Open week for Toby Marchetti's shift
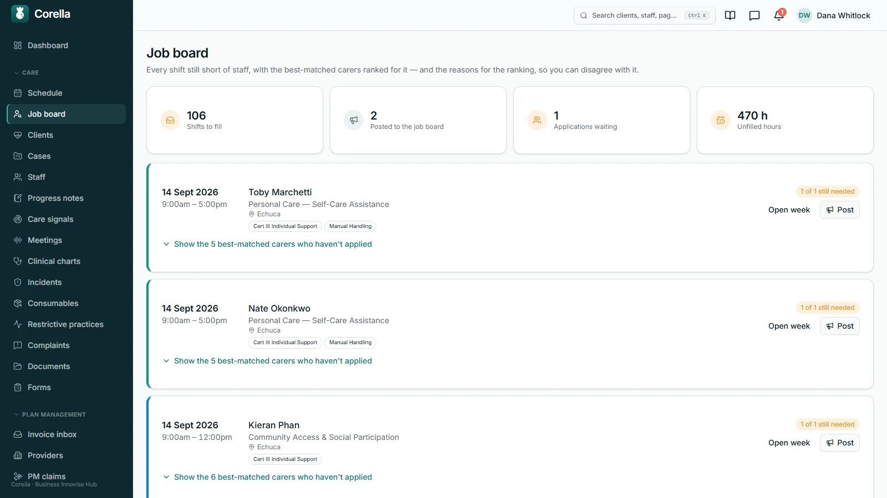 tap(789, 210)
